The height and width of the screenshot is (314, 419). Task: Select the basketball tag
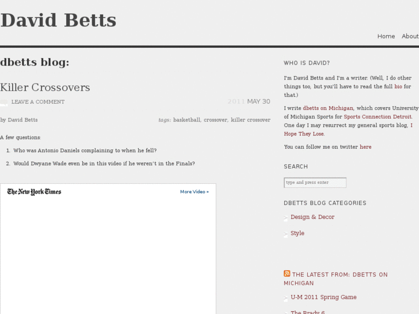[x=187, y=120]
